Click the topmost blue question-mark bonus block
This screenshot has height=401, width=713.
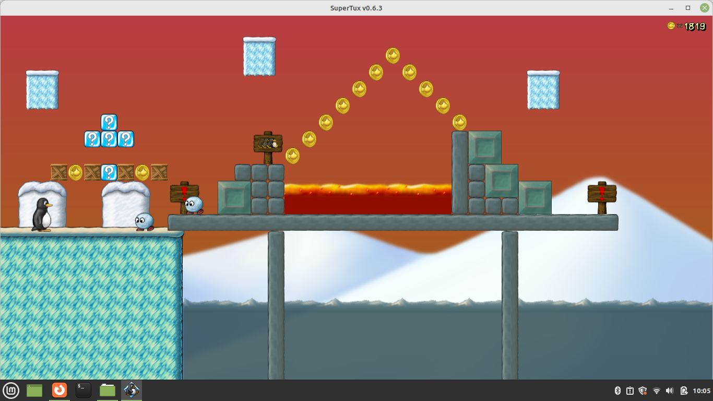[x=109, y=122]
